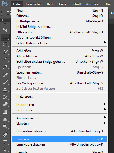This screenshot has width=114, height=153.
Task: Select the History Brush tool
Action: [x=5, y=97]
